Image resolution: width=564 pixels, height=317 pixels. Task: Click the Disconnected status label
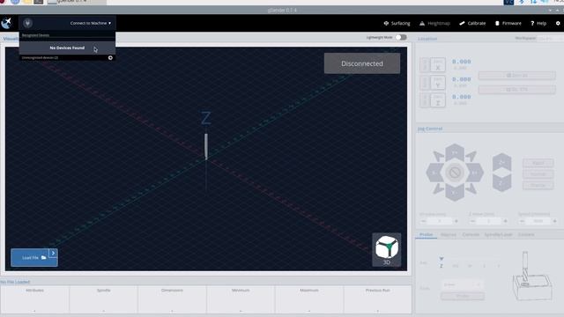(362, 63)
